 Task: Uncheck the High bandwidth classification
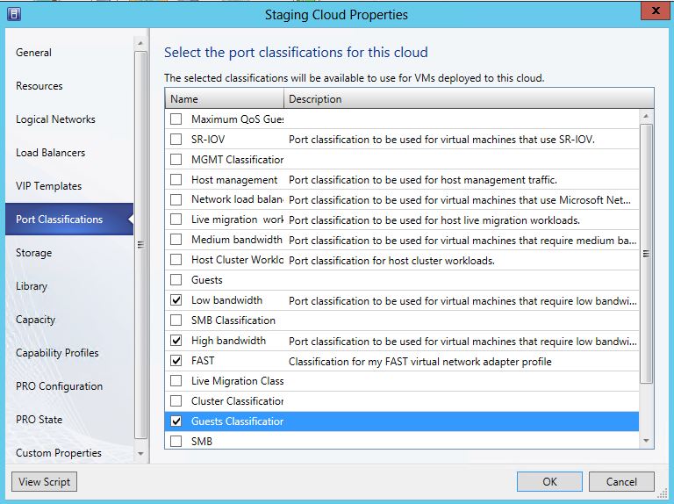coord(176,341)
